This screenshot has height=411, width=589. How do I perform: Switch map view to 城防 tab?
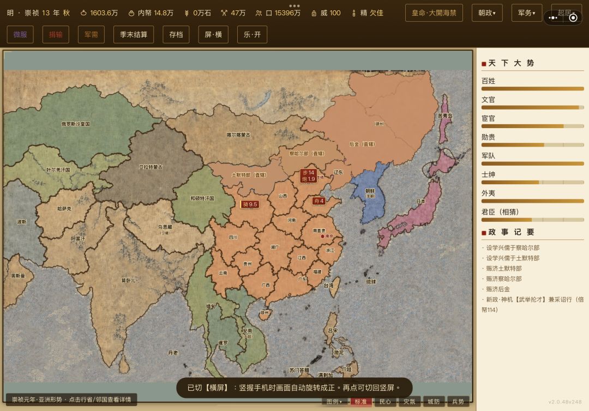pos(434,402)
